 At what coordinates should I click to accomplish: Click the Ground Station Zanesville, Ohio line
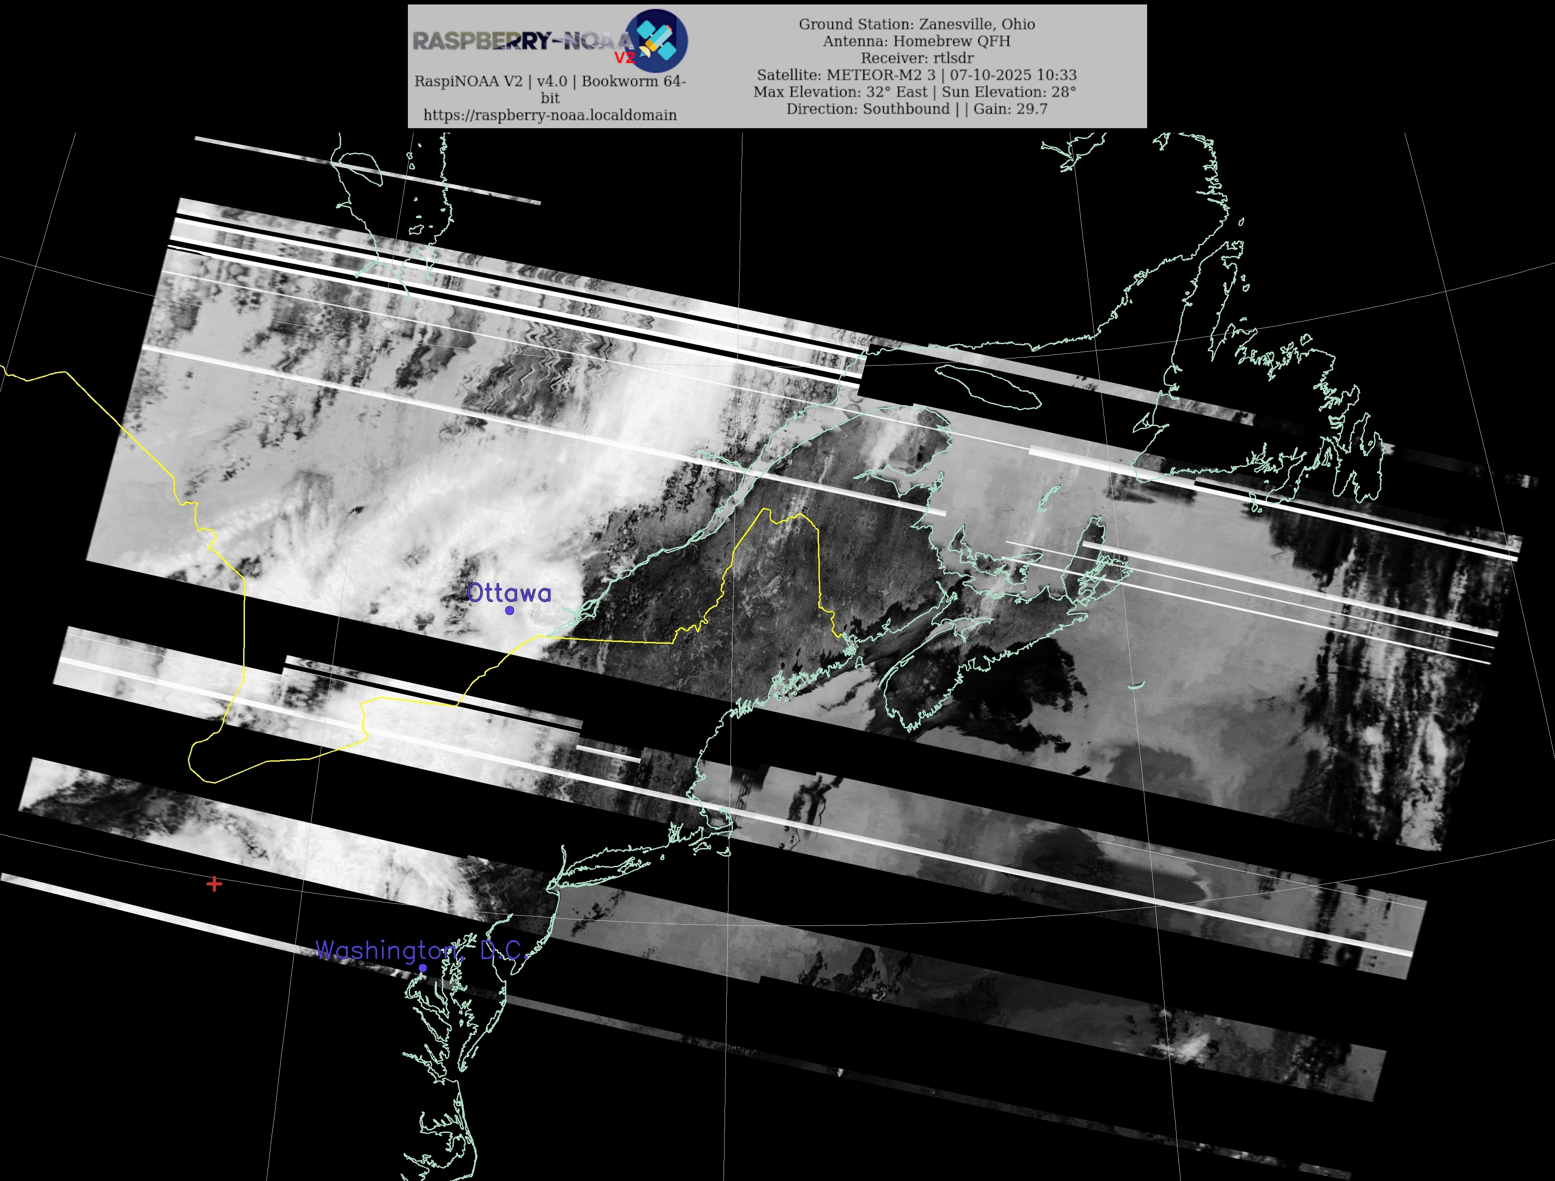click(x=916, y=24)
